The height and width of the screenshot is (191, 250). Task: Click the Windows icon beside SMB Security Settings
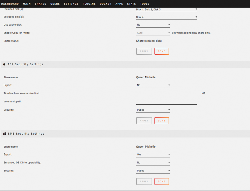click(4, 134)
